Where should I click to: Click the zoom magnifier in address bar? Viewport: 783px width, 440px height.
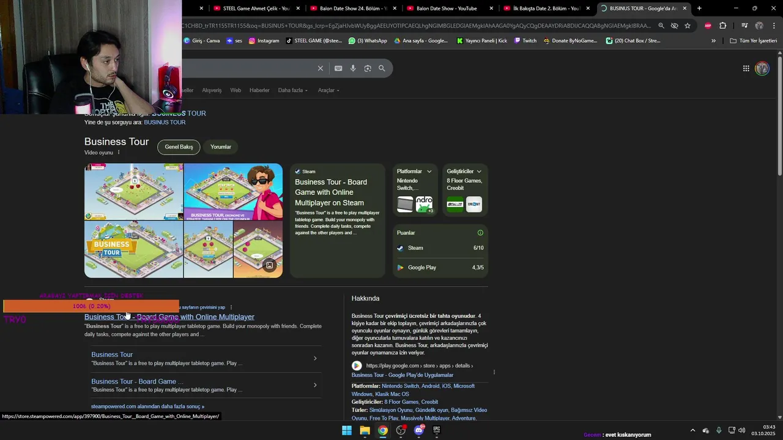[x=661, y=26]
